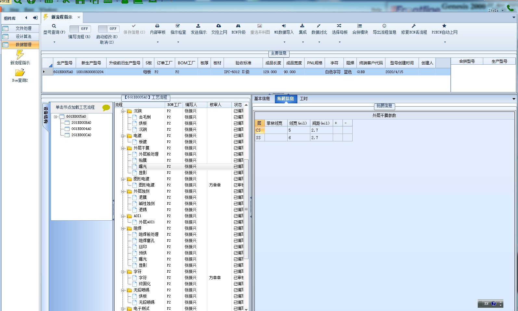
Task: Click the 间距 cell for SS layer
Action: 321,138
